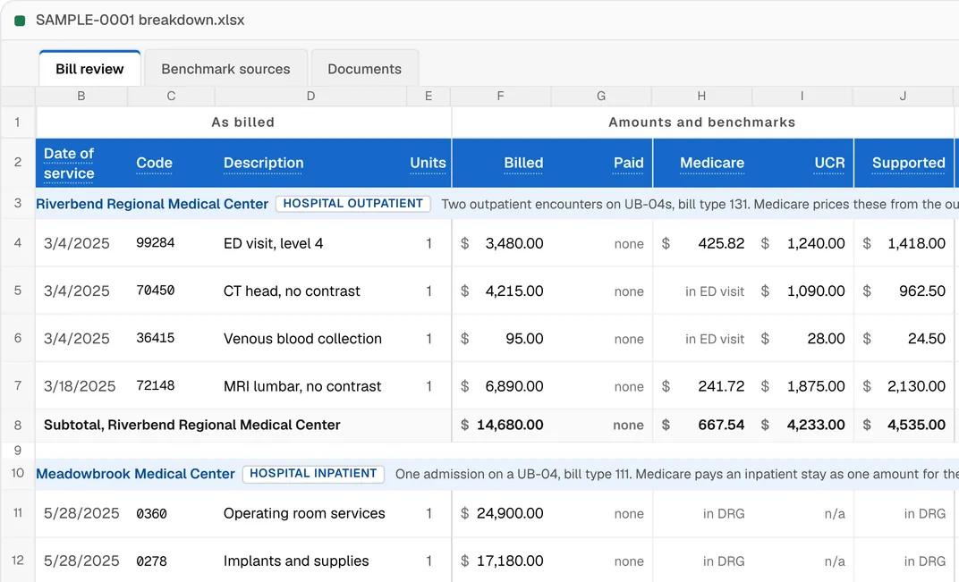Select the 'Implants and supplies' cell
The image size is (959, 582).
click(x=296, y=561)
